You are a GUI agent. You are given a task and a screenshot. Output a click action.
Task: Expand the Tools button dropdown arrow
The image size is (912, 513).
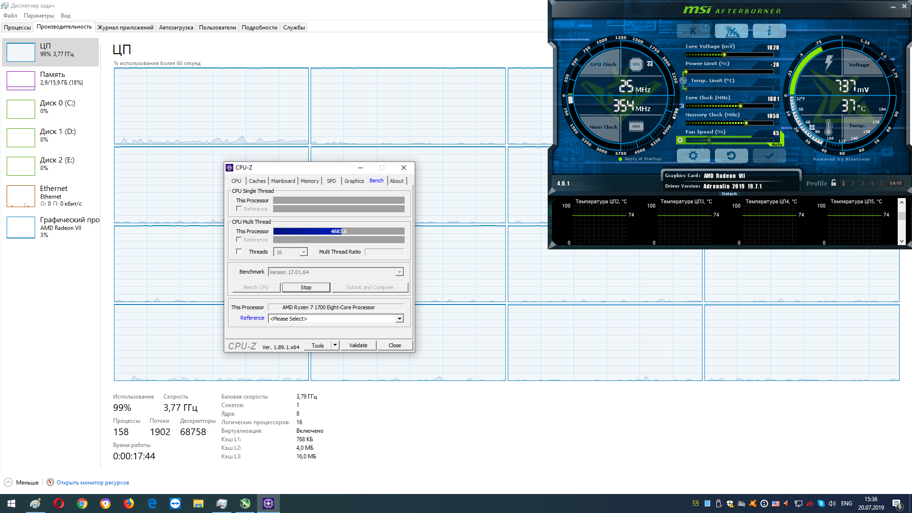click(335, 345)
